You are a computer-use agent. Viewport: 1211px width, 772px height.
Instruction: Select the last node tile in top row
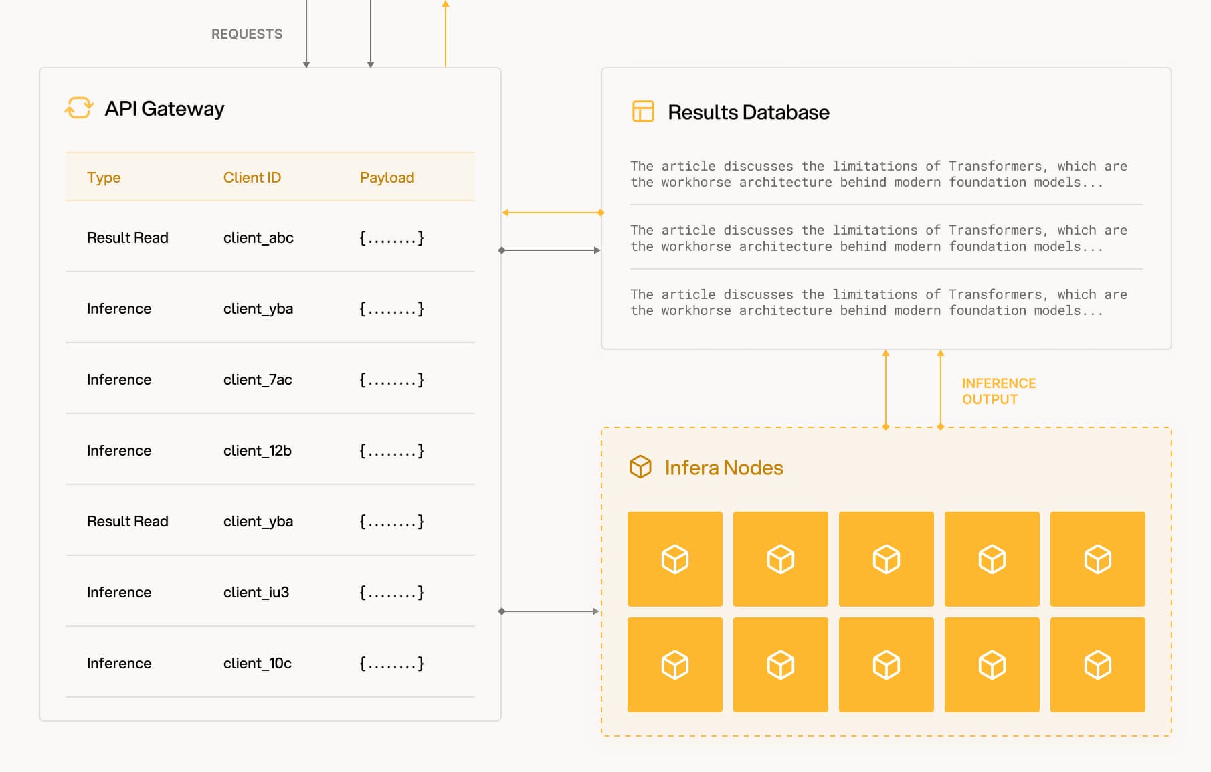point(1097,559)
